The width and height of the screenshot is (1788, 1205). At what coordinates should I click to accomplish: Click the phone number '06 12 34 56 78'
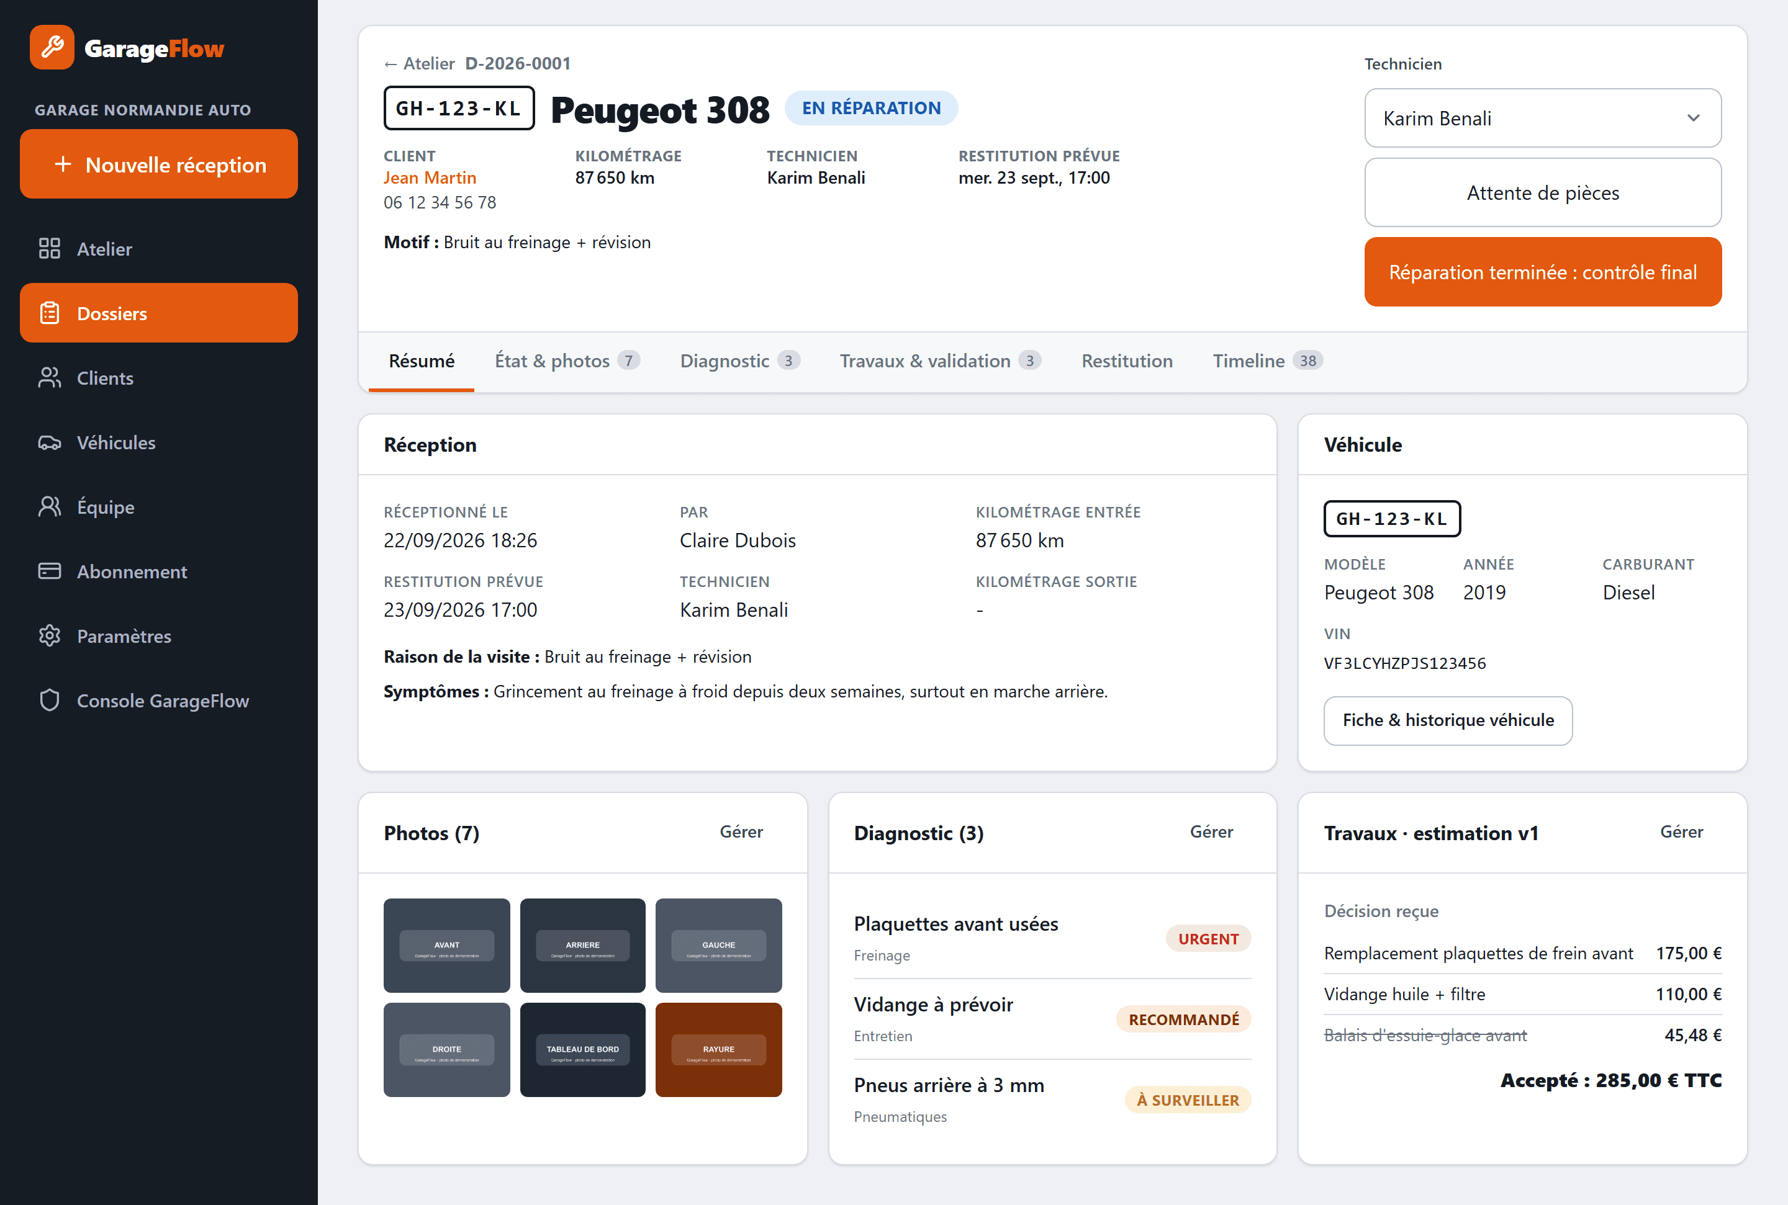[x=440, y=202]
